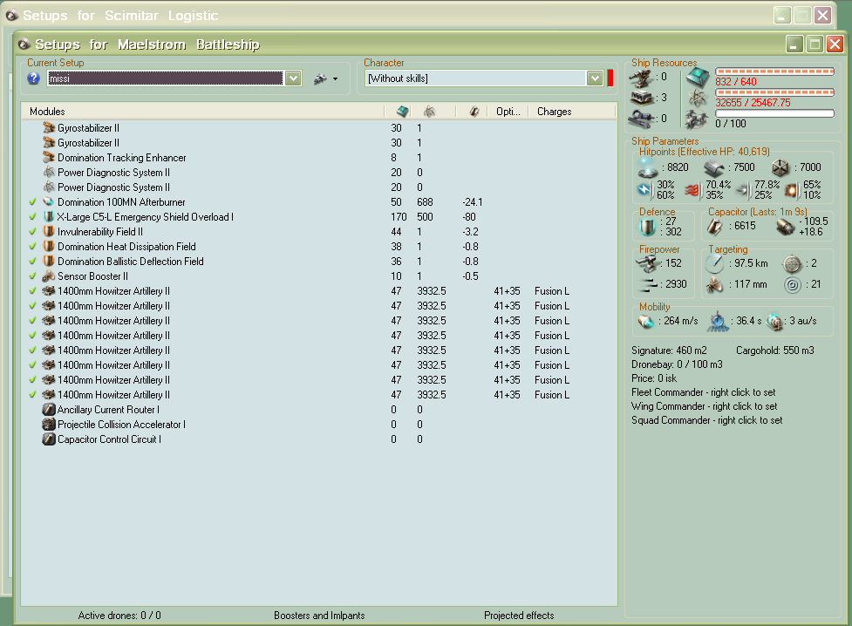Click the Price: 0 isk value
The width and height of the screenshot is (852, 626).
pos(654,378)
